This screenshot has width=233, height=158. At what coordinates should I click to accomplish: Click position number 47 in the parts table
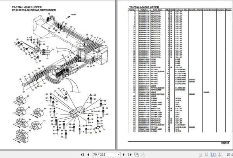(134, 92)
